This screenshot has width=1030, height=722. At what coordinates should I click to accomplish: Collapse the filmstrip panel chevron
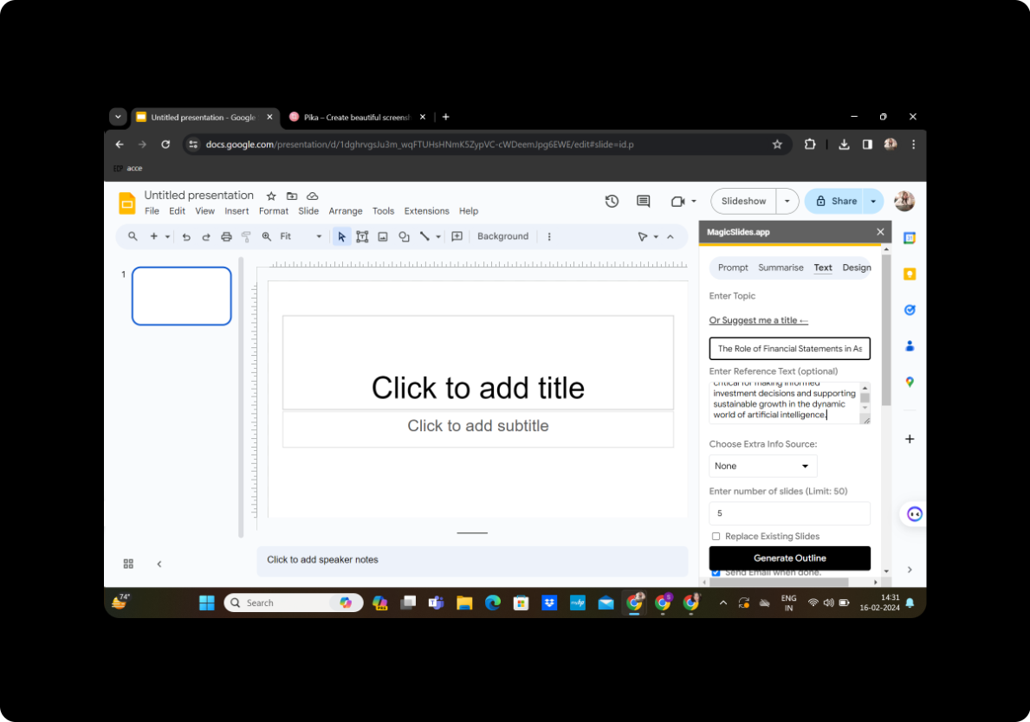(159, 564)
